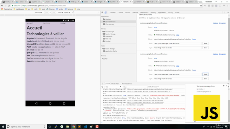Bookmark this page with star icon

pyautogui.click(x=201, y=6)
